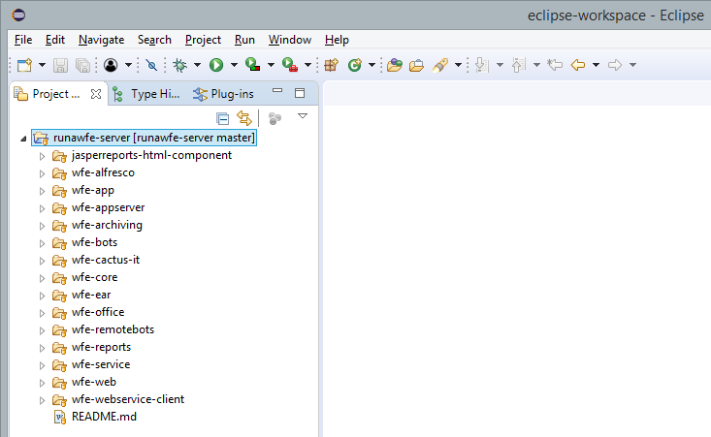Click the New wizard toolbar icon

[x=25, y=65]
